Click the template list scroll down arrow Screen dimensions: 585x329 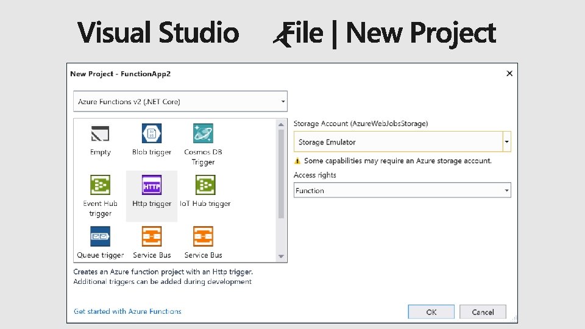[x=281, y=256]
